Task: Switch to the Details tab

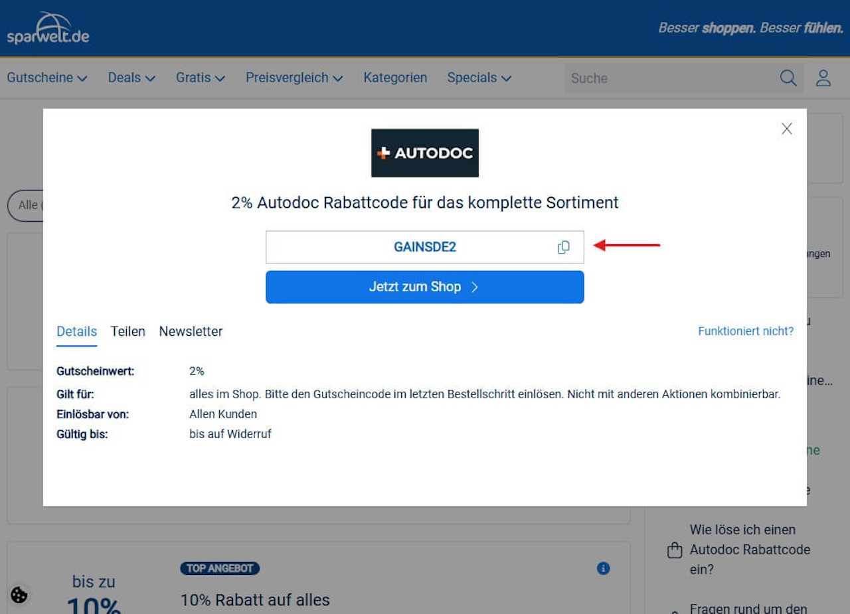Action: [x=77, y=331]
